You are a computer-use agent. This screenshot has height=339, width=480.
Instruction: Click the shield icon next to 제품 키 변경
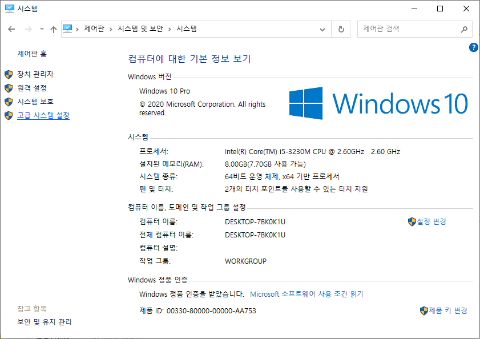[423, 311]
